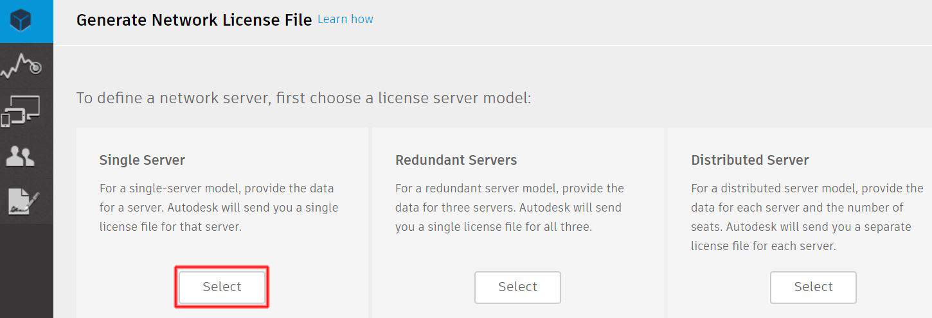Click the Generate Network License File title

[x=194, y=20]
